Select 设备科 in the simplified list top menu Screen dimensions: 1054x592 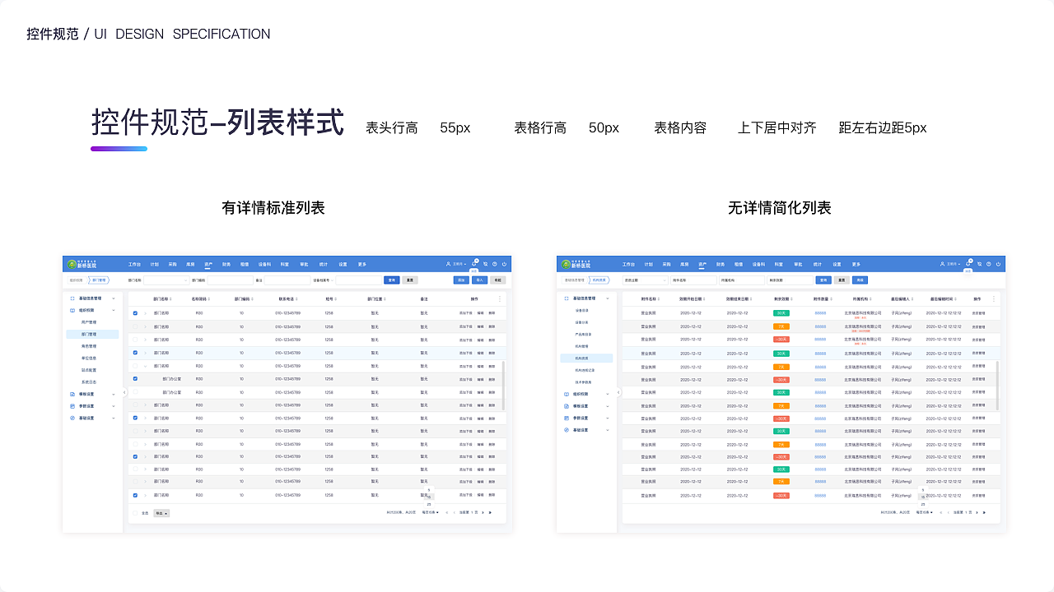pyautogui.click(x=758, y=264)
